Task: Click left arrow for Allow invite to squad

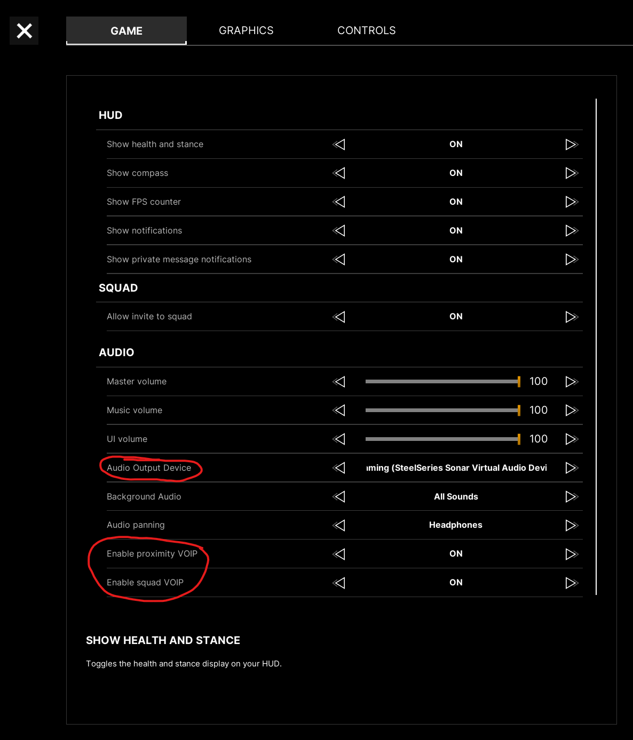Action: pos(339,317)
